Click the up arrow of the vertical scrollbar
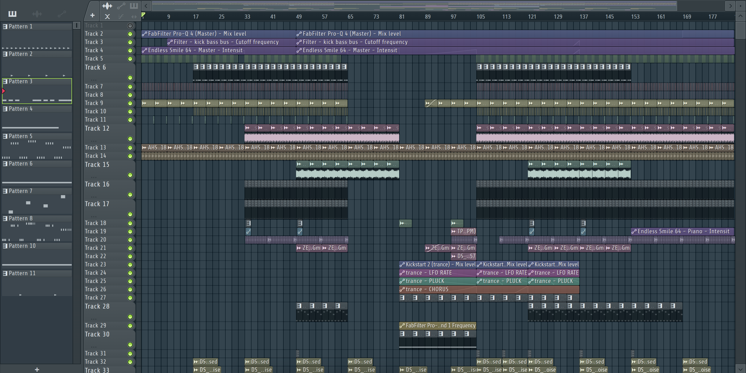 click(741, 16)
